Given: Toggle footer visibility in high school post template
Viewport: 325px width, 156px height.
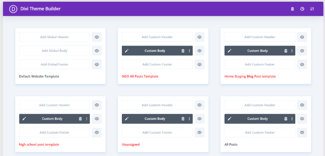Looking at the screenshot, I should coord(97,132).
